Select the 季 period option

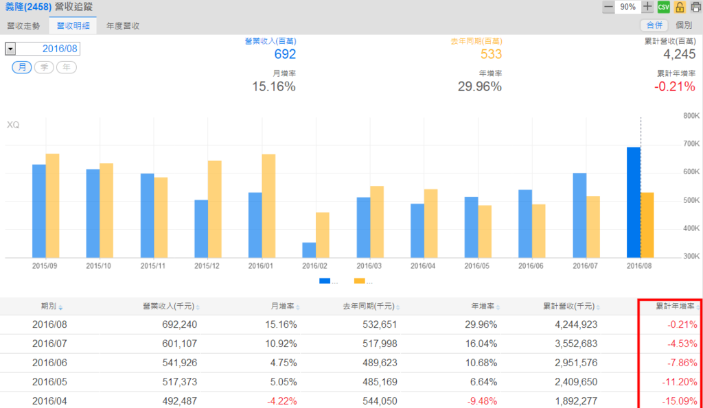[x=44, y=67]
